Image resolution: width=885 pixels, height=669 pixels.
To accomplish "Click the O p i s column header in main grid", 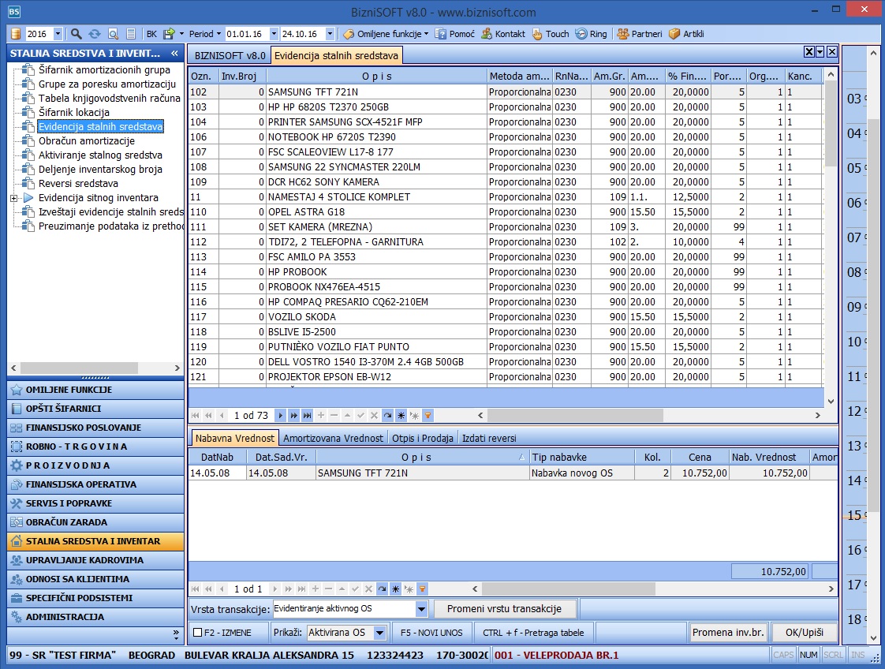I will [x=376, y=77].
